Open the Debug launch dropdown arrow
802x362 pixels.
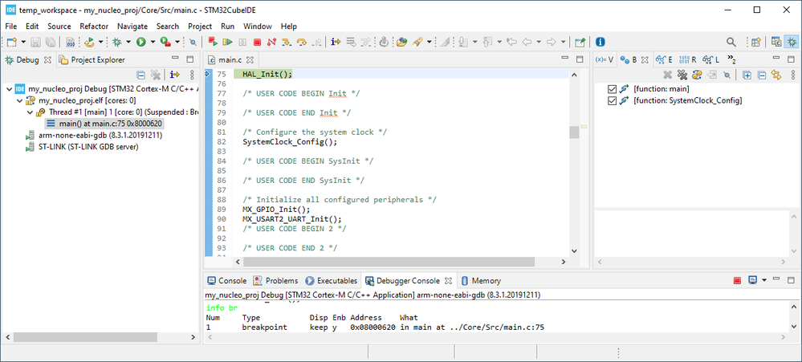click(x=128, y=42)
